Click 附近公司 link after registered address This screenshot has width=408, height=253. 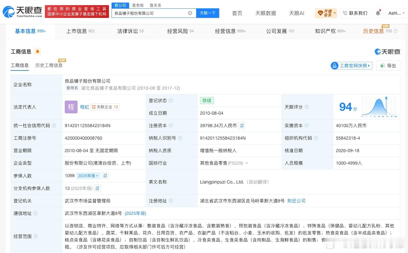(296, 201)
